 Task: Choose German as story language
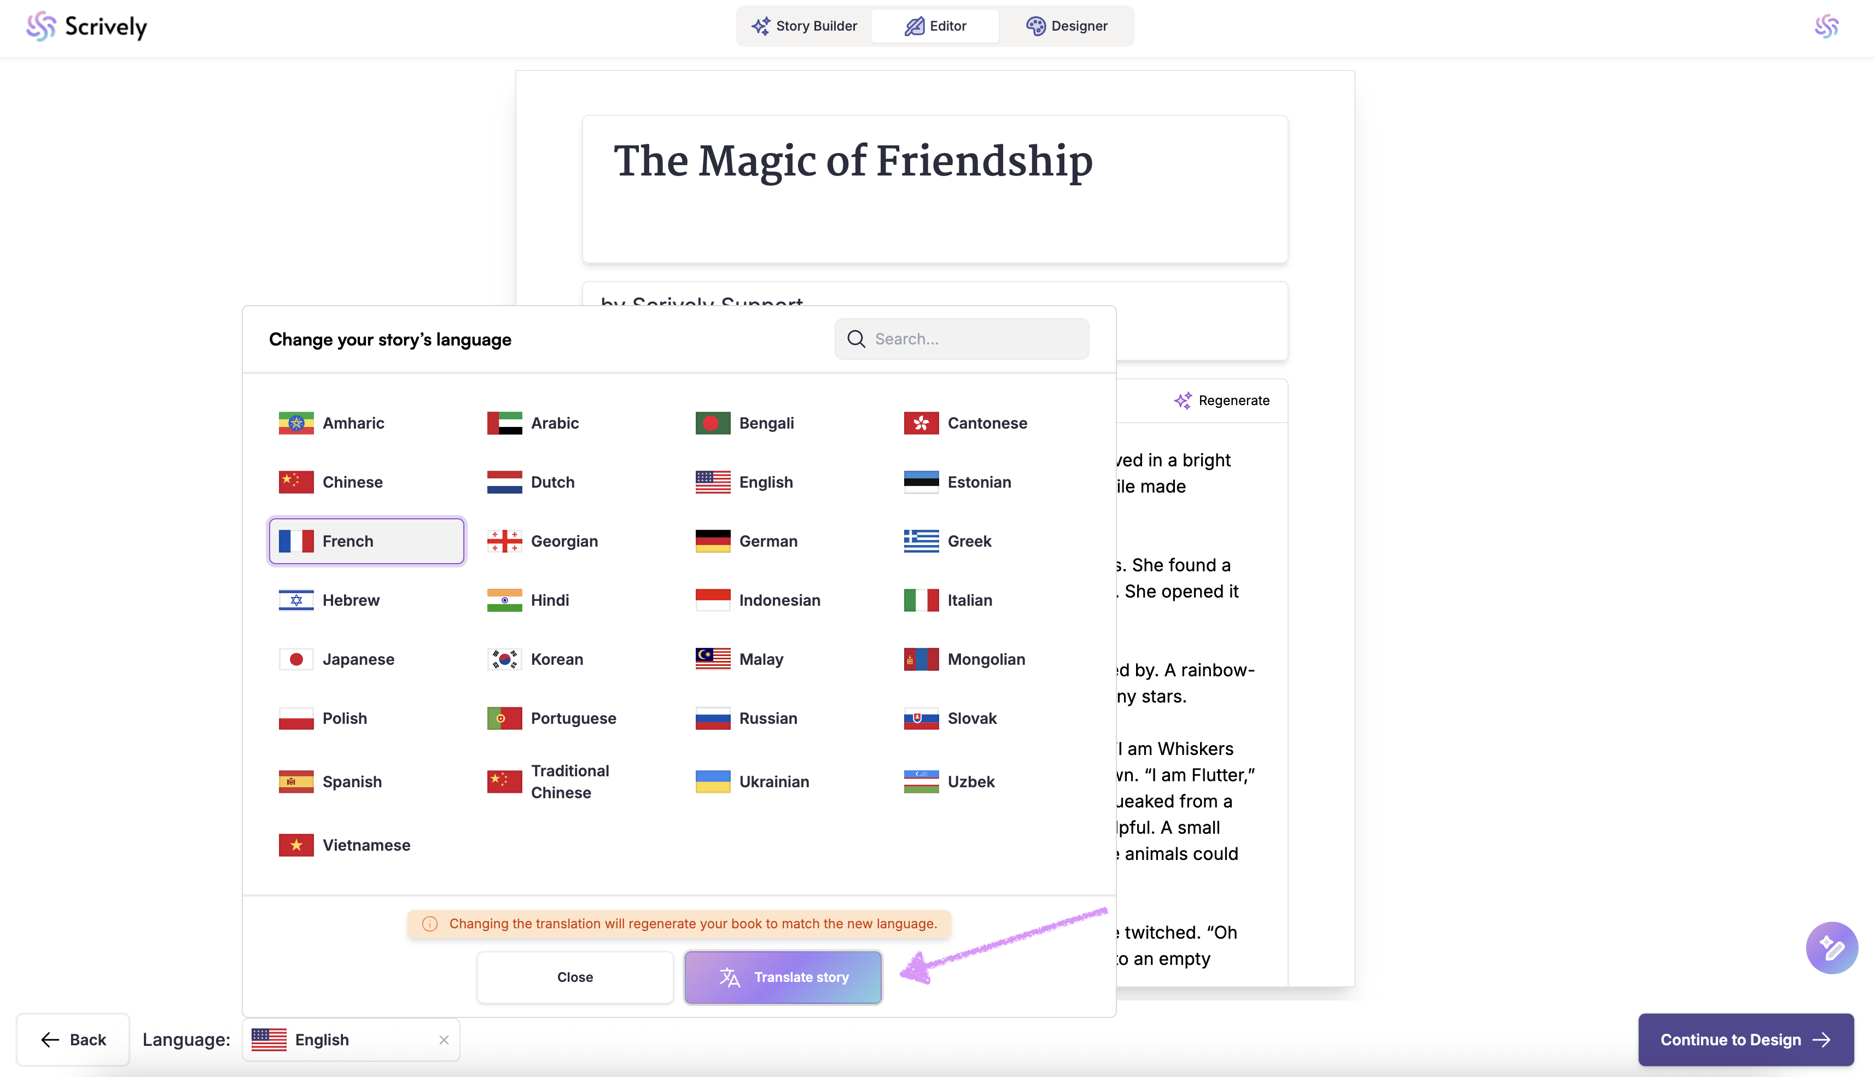point(768,541)
